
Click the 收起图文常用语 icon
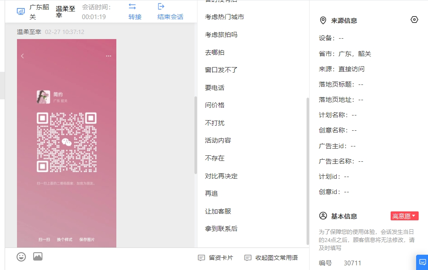pyautogui.click(x=248, y=258)
